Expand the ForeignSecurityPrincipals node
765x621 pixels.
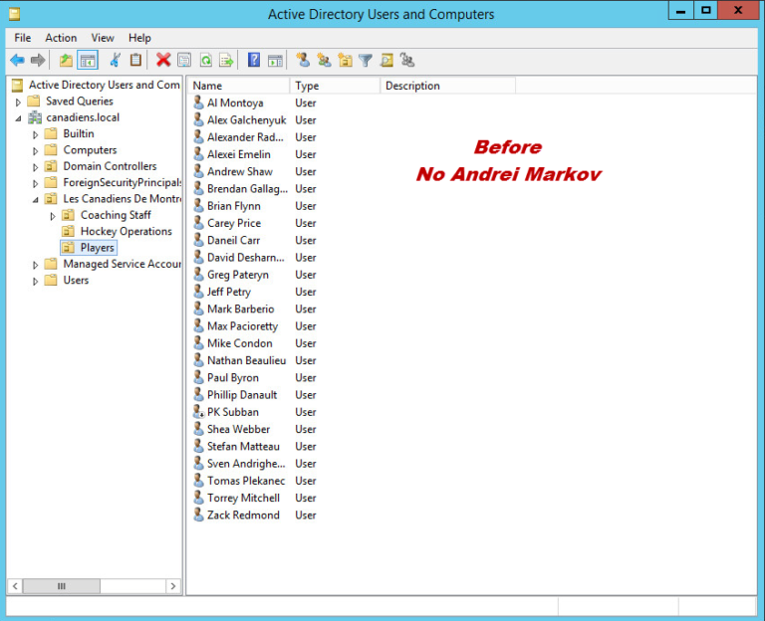coord(35,184)
